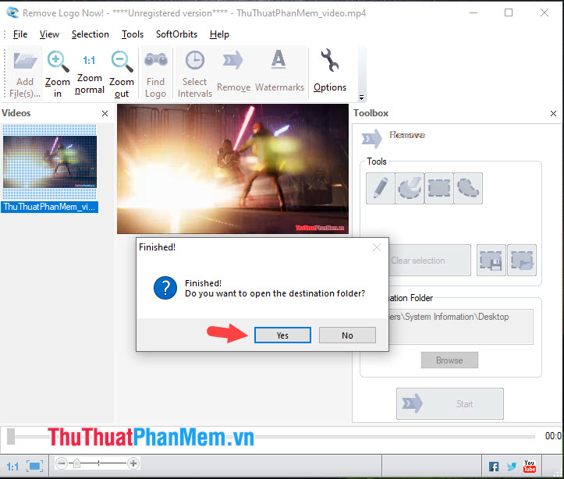Click the Clear selection button
564x479 pixels.
[x=430, y=261]
